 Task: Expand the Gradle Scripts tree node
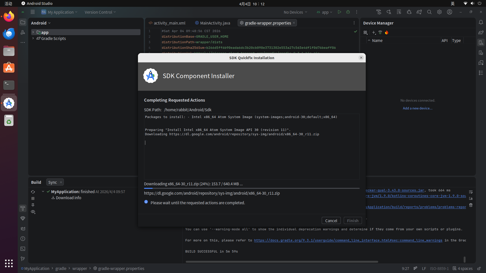click(x=33, y=38)
